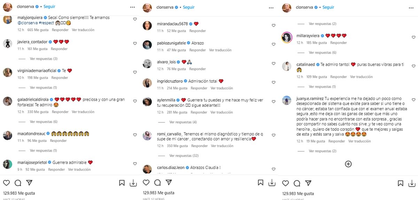Expand the 6 replies under millarayviera

[x=322, y=53]
